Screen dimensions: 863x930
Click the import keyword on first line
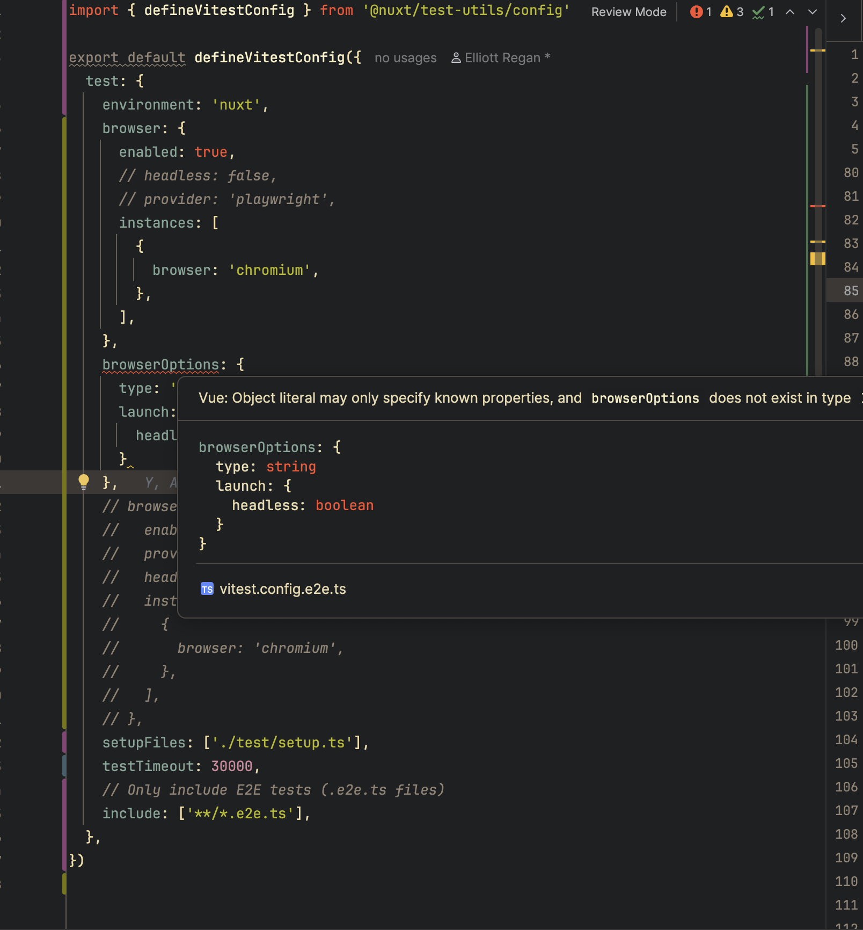(93, 10)
